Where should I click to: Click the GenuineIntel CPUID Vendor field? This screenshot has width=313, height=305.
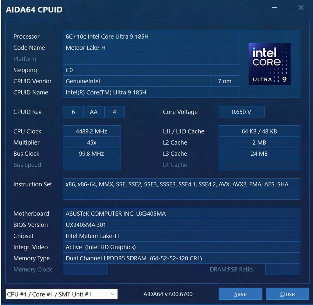(136, 81)
